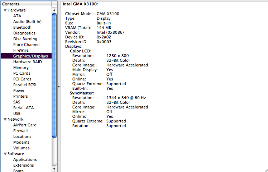This screenshot has height=172, width=268.
Task: Select Printers in Hardware list
Action: (x=20, y=96)
